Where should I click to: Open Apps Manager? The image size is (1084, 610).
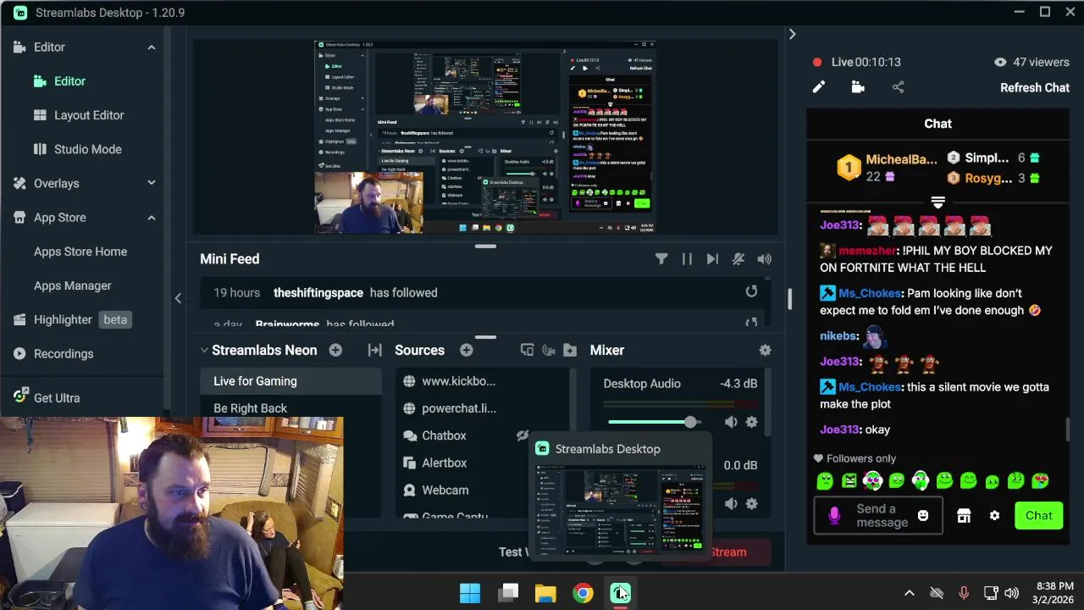coord(73,286)
